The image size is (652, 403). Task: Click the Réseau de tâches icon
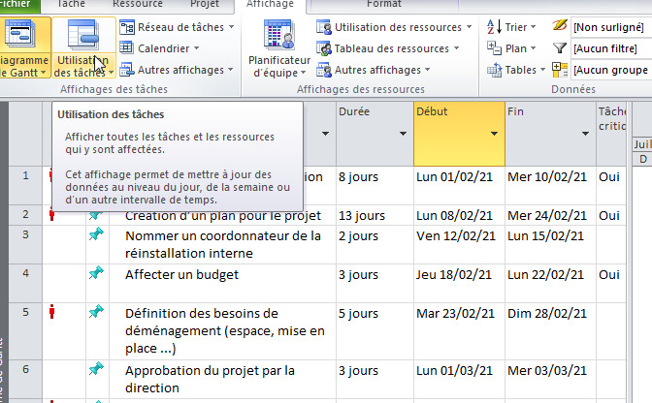[128, 27]
